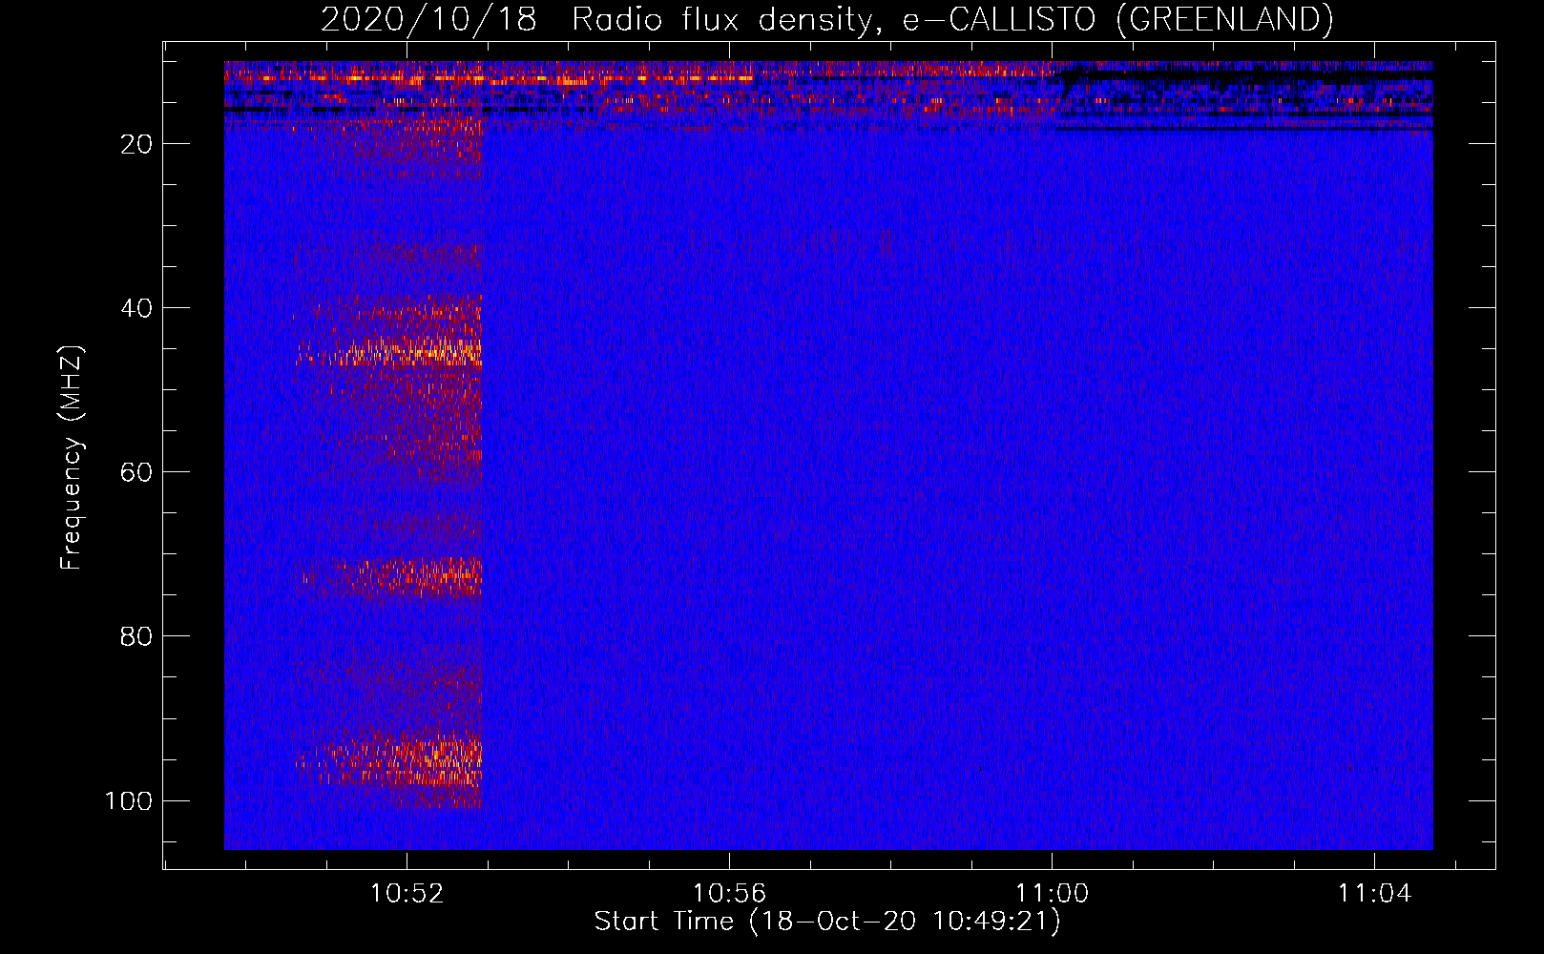The width and height of the screenshot is (1544, 954).
Task: Click the 20 MHz frequency tick label
Action: [x=136, y=144]
